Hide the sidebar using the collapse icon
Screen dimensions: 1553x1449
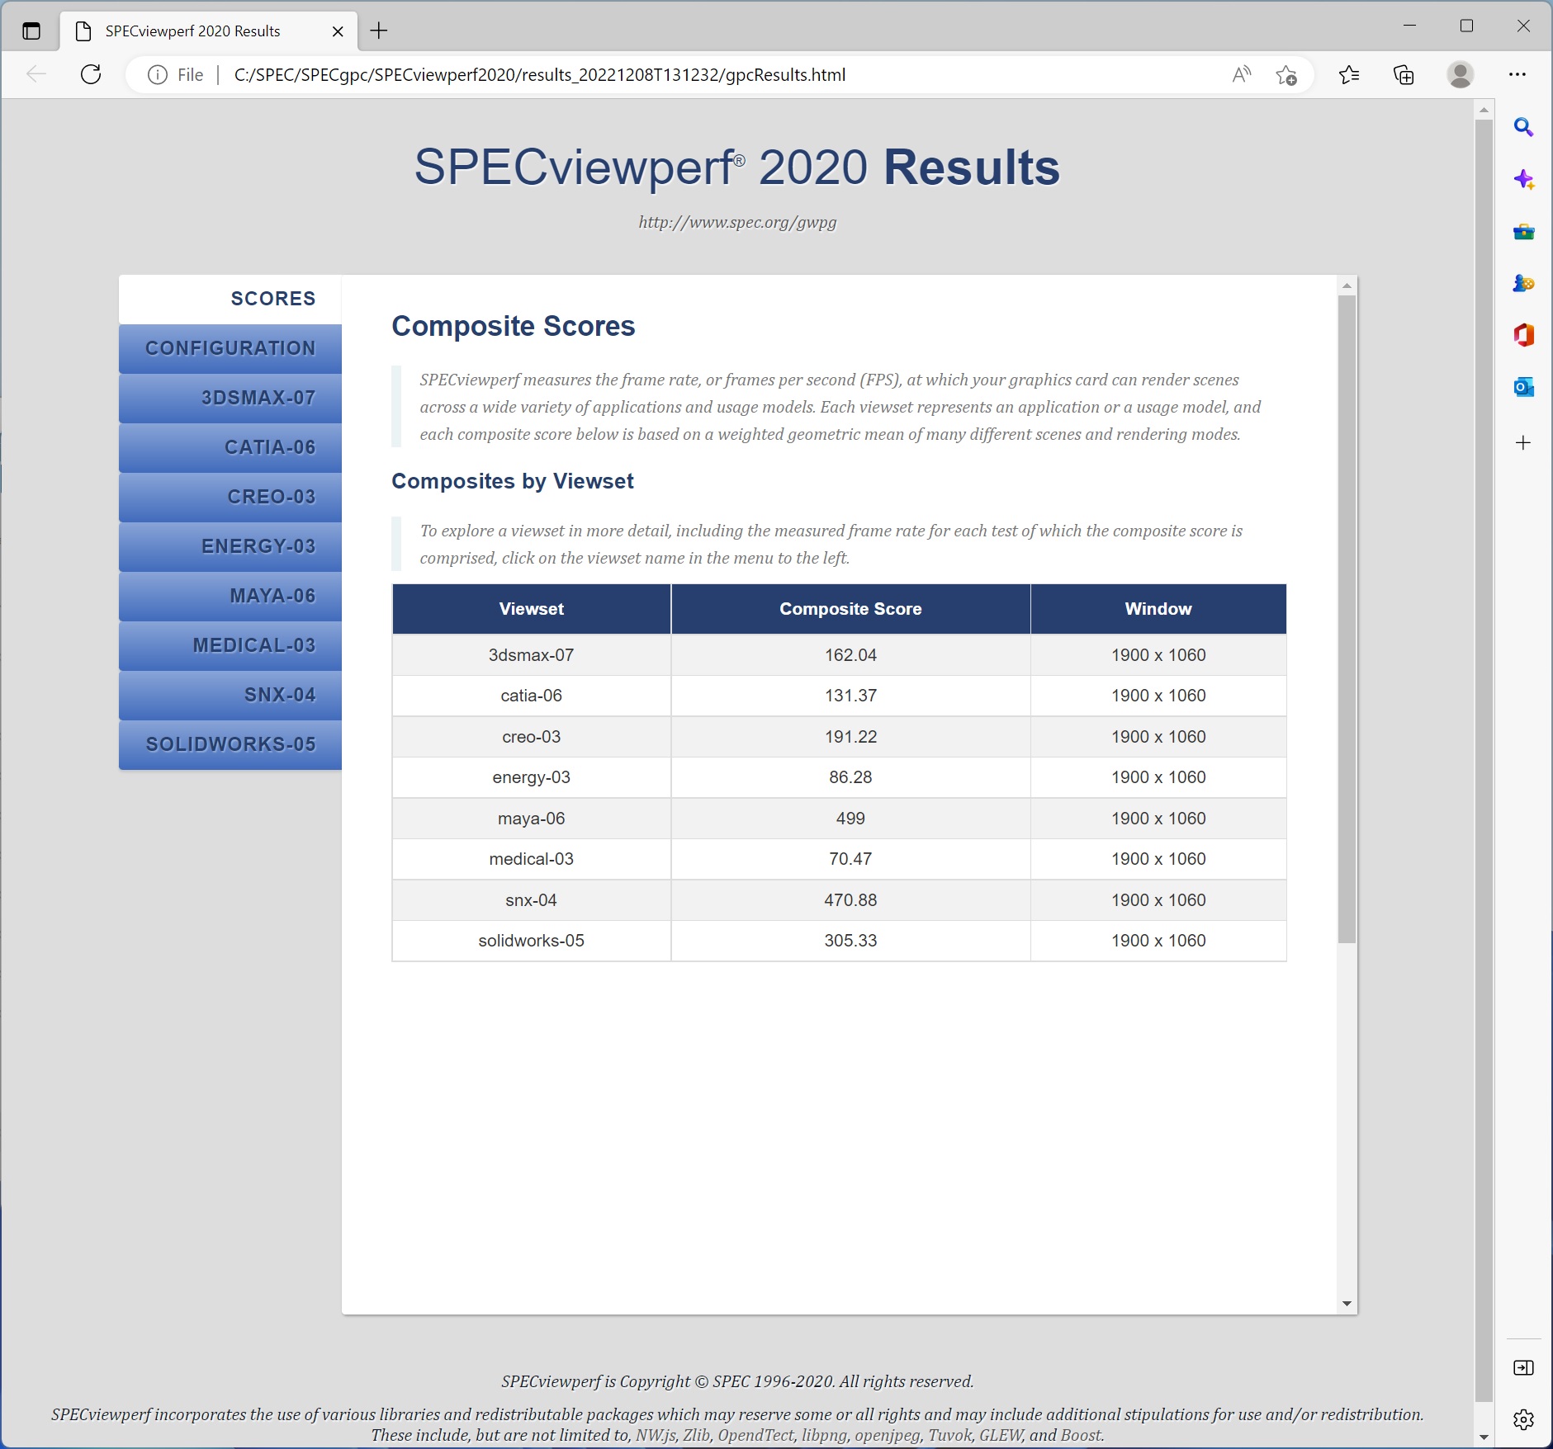[x=1523, y=1368]
